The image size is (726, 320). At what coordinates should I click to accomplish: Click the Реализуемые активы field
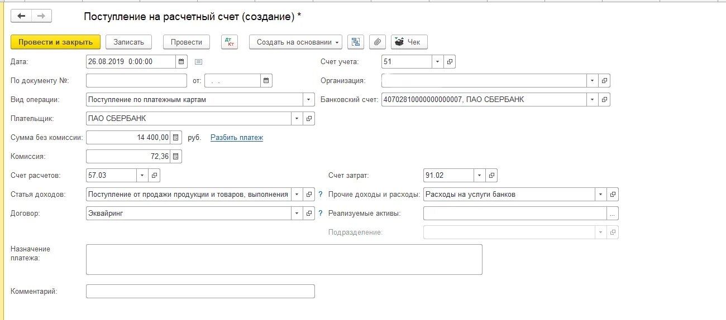(515, 213)
